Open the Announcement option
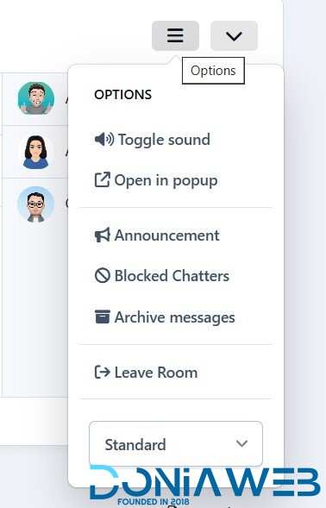Viewport: 326px width, 508px height. pos(167,235)
